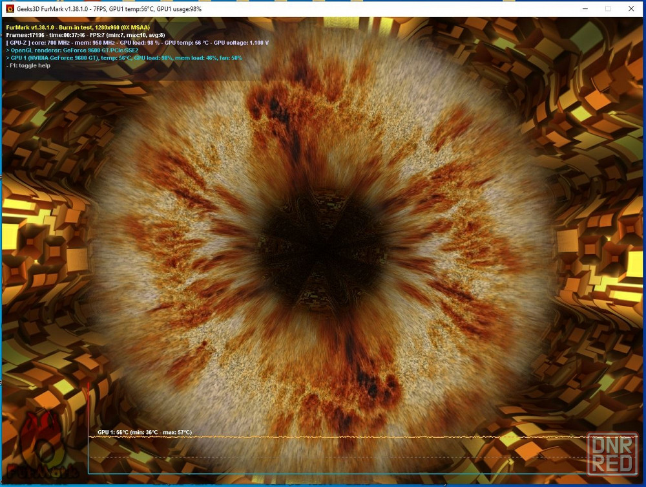Screen dimensions: 646x487
Task: Click the "Frames:17196 - time:00:37:46" stats line
Action: (85, 35)
